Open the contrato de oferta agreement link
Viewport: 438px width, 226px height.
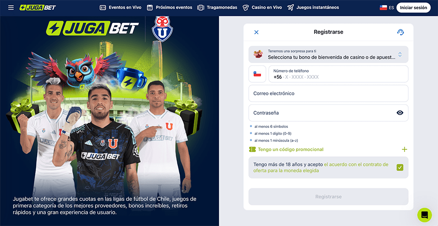point(321,168)
